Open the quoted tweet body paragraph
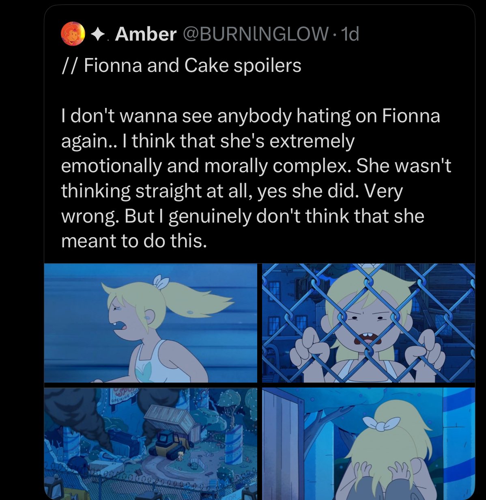 tap(256, 178)
